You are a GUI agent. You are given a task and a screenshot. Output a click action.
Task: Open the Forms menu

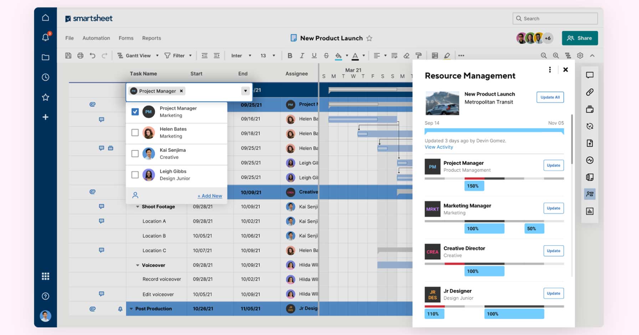126,38
